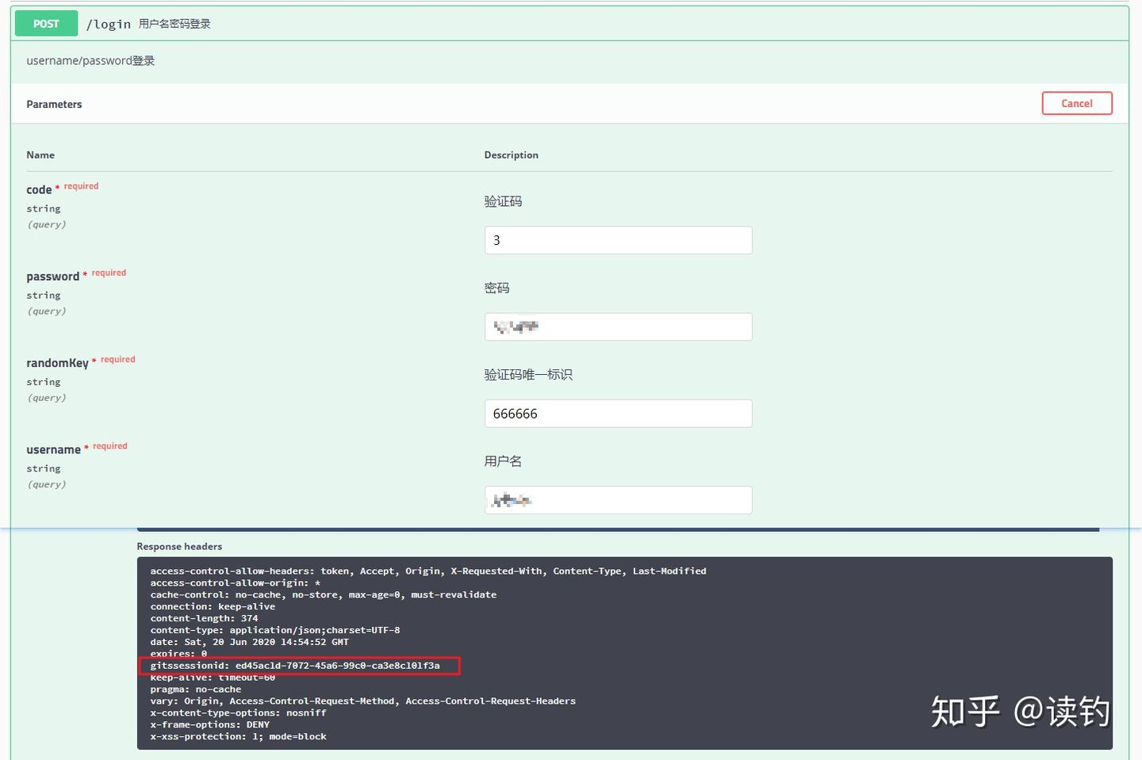Click the Name column header
Screen dimensions: 1142x760
40,155
